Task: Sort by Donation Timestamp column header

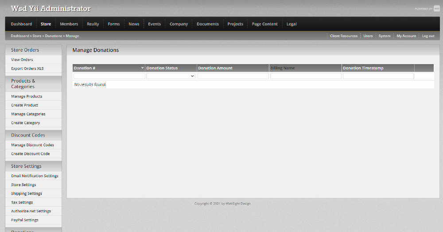Action: pos(363,68)
